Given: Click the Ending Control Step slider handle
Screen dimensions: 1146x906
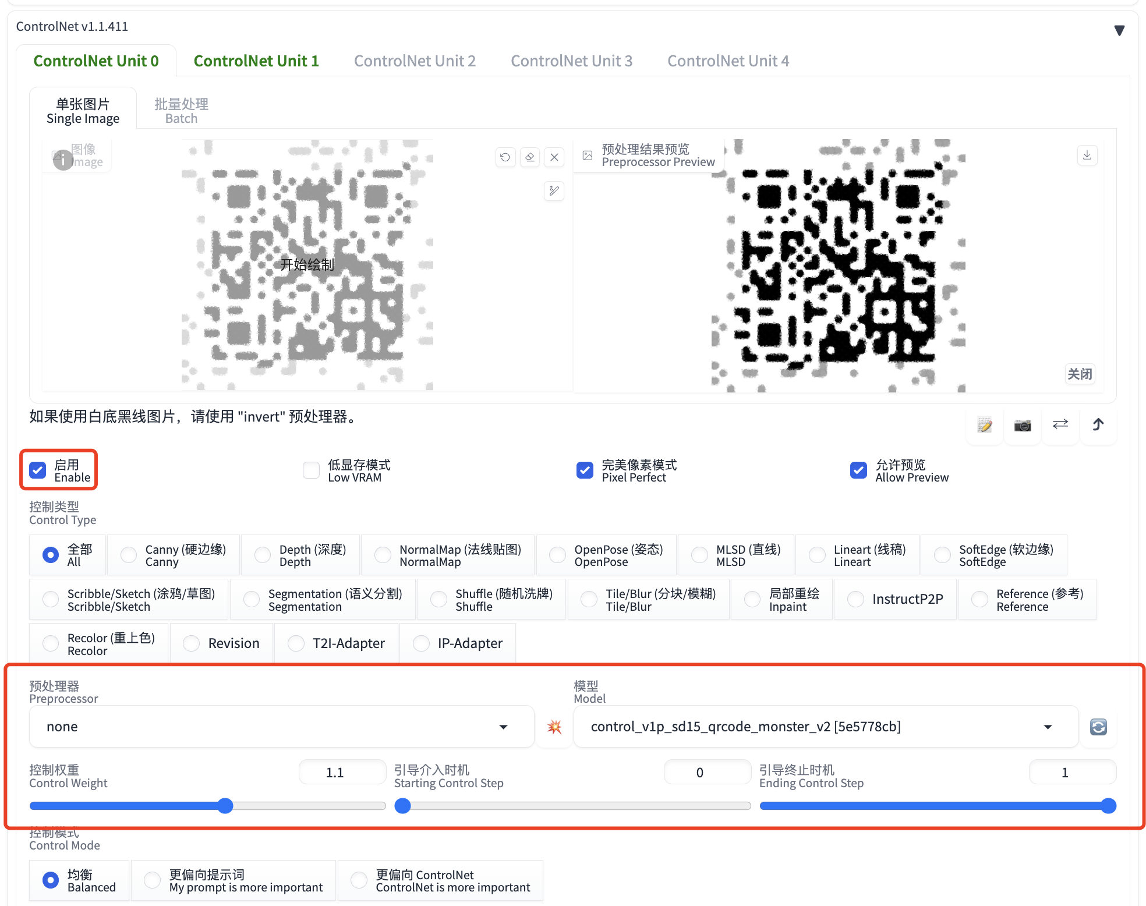Looking at the screenshot, I should point(1108,806).
